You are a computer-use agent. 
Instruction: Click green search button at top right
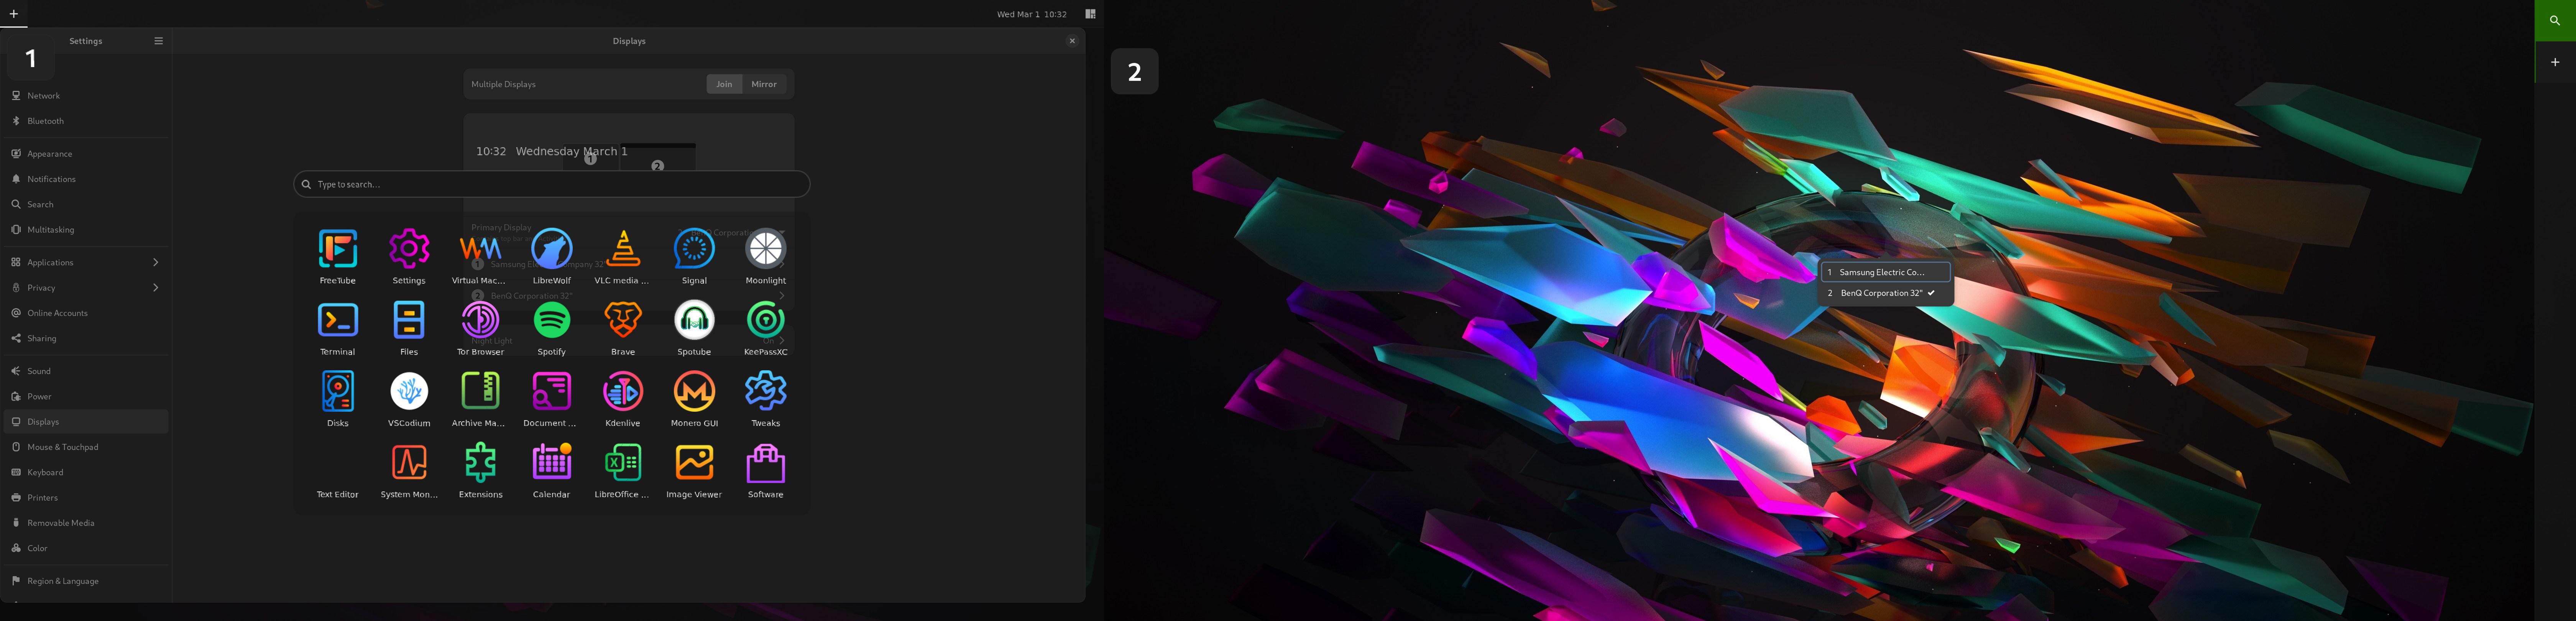pyautogui.click(x=2554, y=20)
